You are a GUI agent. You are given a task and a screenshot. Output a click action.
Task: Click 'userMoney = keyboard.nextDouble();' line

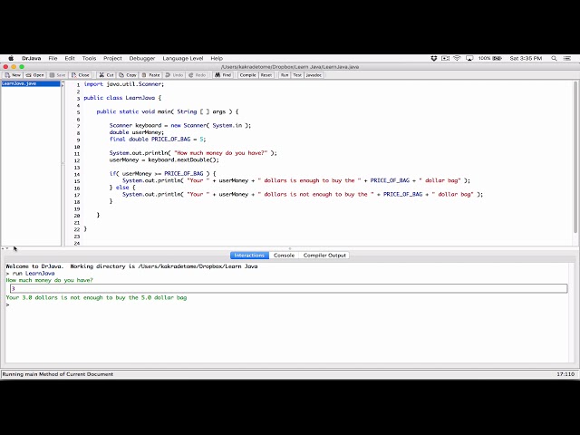click(164, 159)
